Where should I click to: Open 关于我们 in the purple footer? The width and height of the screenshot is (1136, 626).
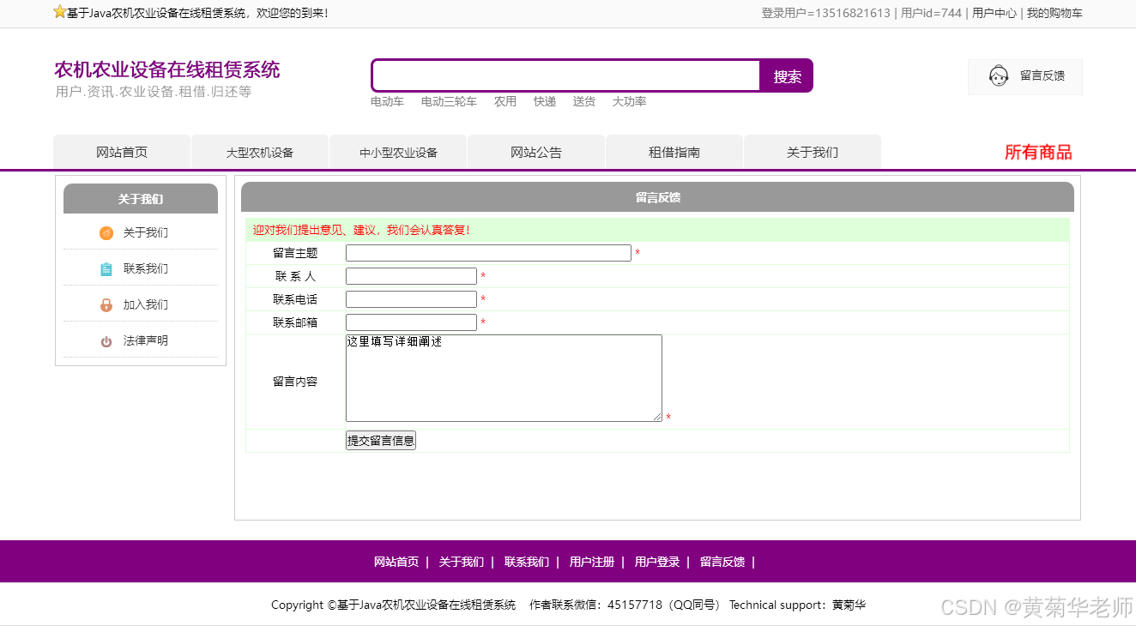click(462, 562)
